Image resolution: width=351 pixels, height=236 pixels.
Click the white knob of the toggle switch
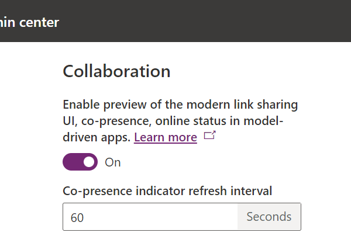tap(89, 162)
